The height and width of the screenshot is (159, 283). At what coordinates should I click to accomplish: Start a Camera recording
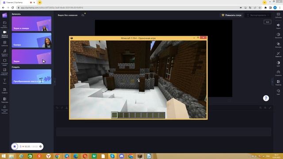click(31, 40)
